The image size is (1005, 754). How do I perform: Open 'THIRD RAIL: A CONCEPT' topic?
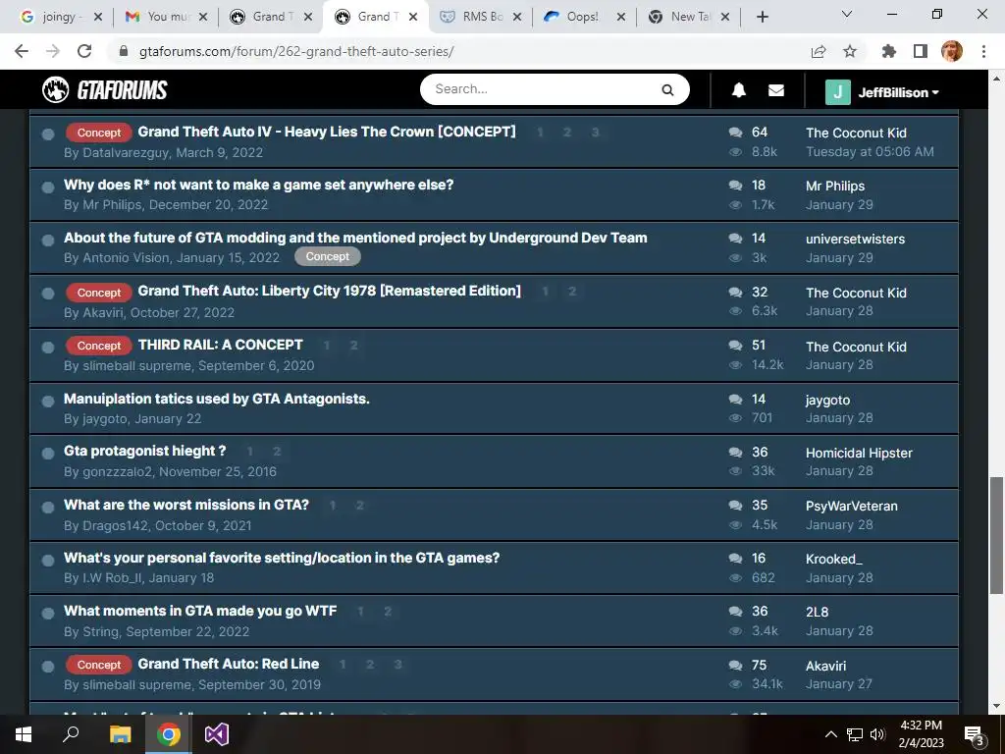click(221, 345)
